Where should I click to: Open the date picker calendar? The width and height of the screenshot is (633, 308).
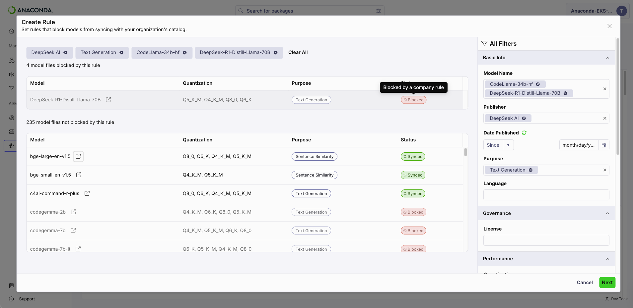click(x=604, y=145)
